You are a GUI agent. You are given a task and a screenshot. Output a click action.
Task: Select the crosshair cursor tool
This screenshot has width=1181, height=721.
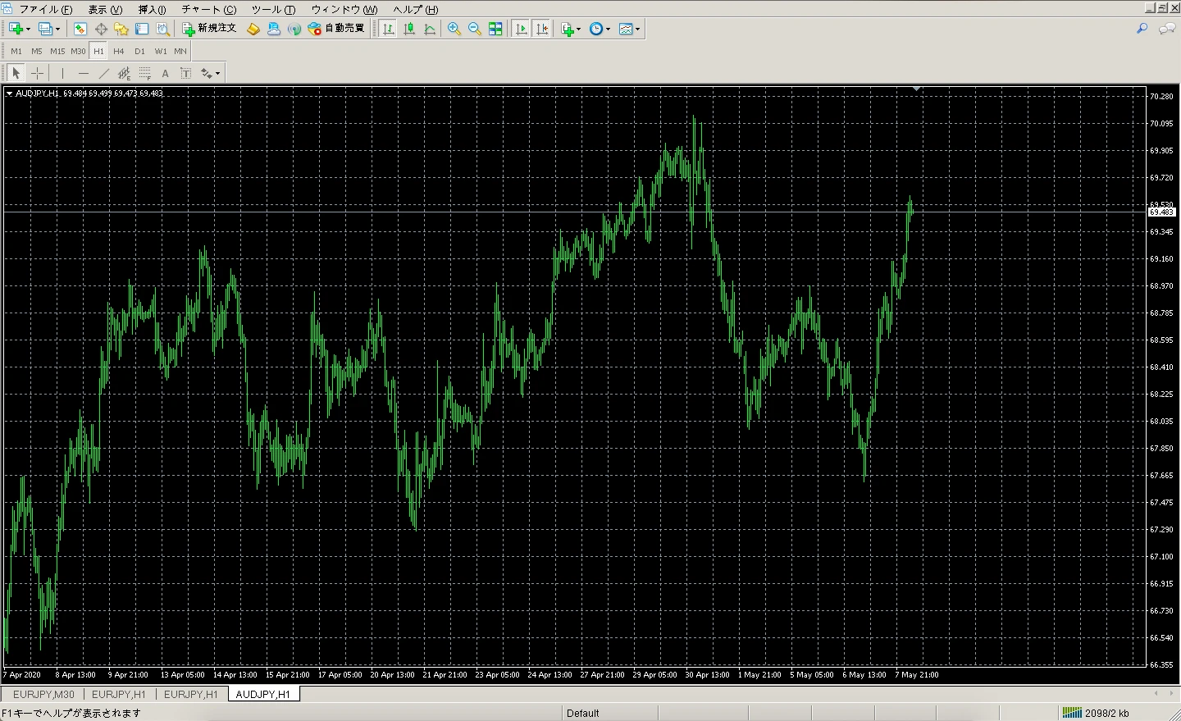click(38, 73)
